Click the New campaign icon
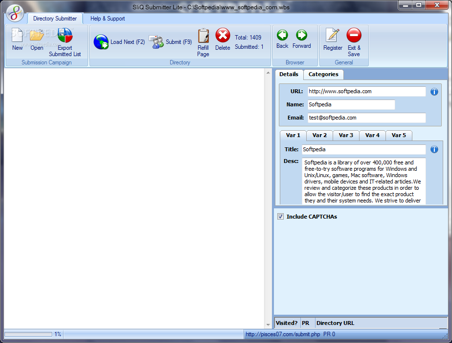 point(17,36)
